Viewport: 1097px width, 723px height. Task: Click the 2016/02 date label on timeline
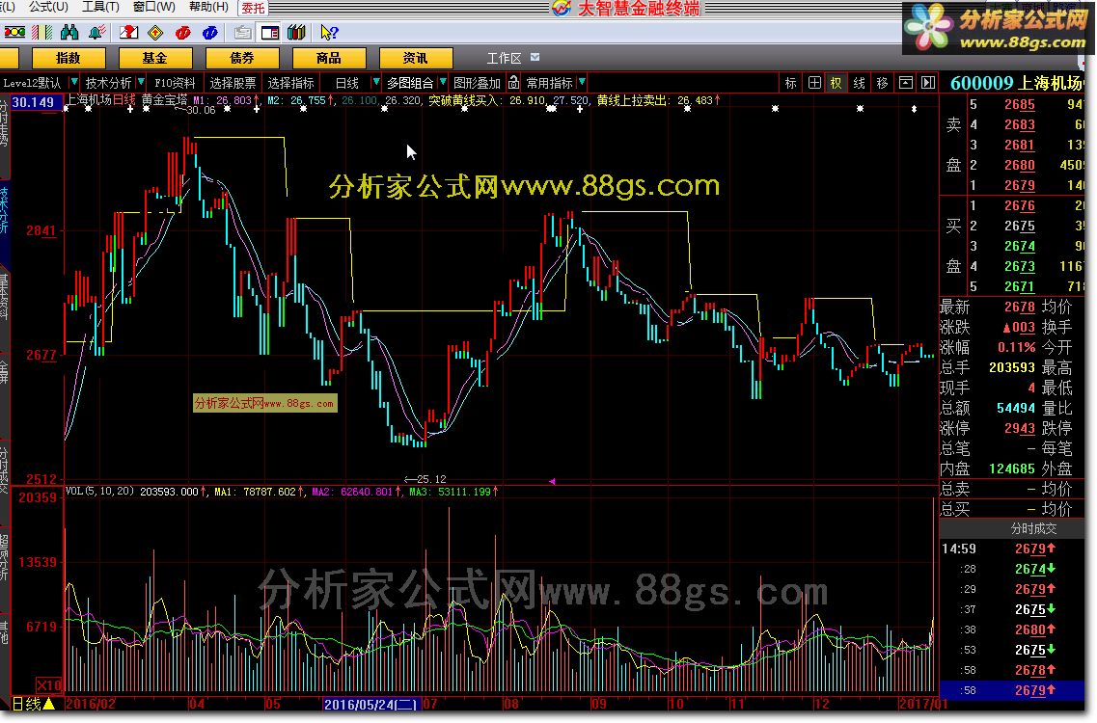click(x=91, y=704)
